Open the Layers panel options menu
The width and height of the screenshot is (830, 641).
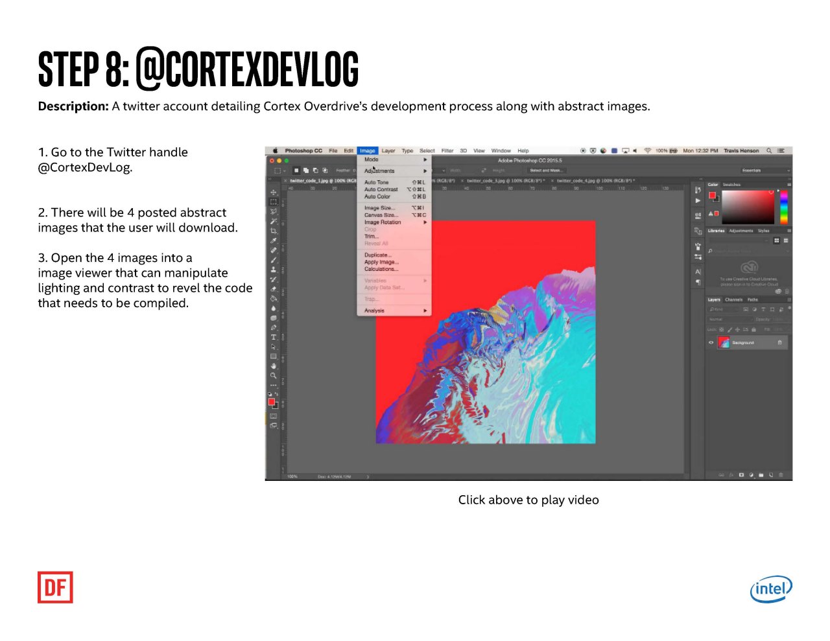point(789,300)
